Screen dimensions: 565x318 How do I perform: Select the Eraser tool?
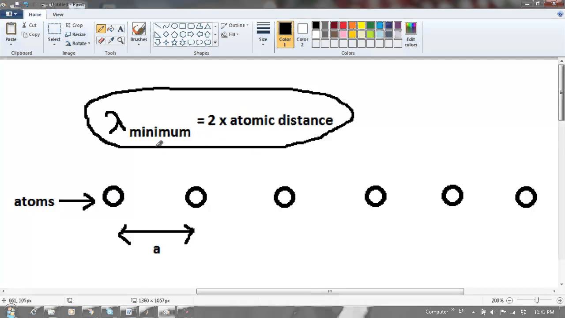[x=101, y=40]
